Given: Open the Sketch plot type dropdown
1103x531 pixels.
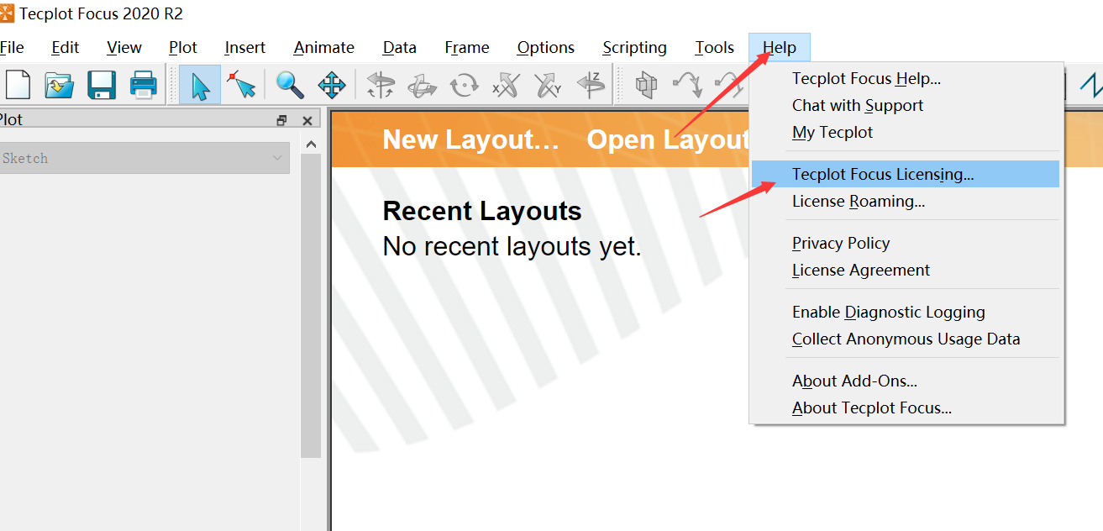Looking at the screenshot, I should click(x=143, y=158).
